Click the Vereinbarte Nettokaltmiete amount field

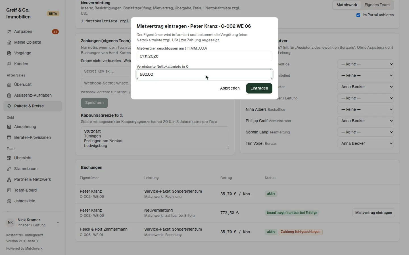204,74
